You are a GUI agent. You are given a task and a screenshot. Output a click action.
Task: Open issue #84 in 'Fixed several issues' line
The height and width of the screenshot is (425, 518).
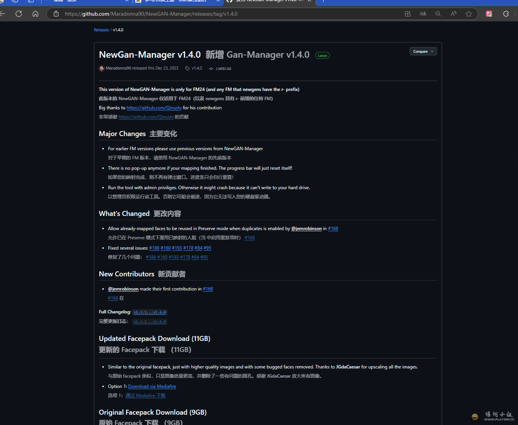(198, 248)
